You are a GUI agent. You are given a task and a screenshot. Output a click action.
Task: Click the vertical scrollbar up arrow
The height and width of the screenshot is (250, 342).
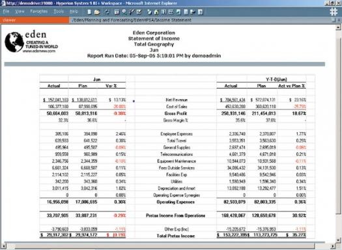[338, 27]
